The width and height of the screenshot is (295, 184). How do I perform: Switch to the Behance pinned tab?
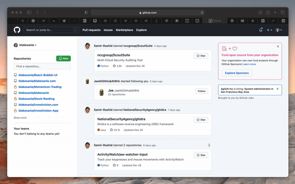pyautogui.click(x=54, y=21)
